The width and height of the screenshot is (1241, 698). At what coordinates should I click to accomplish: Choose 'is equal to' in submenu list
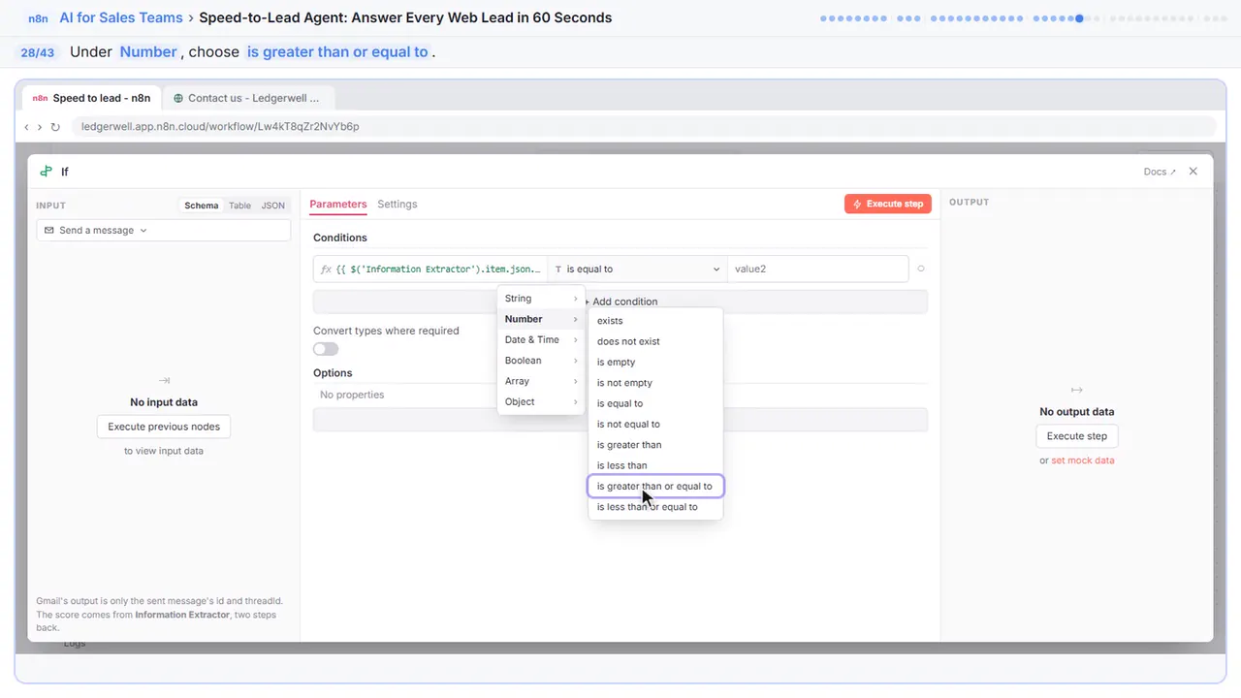tap(655, 403)
